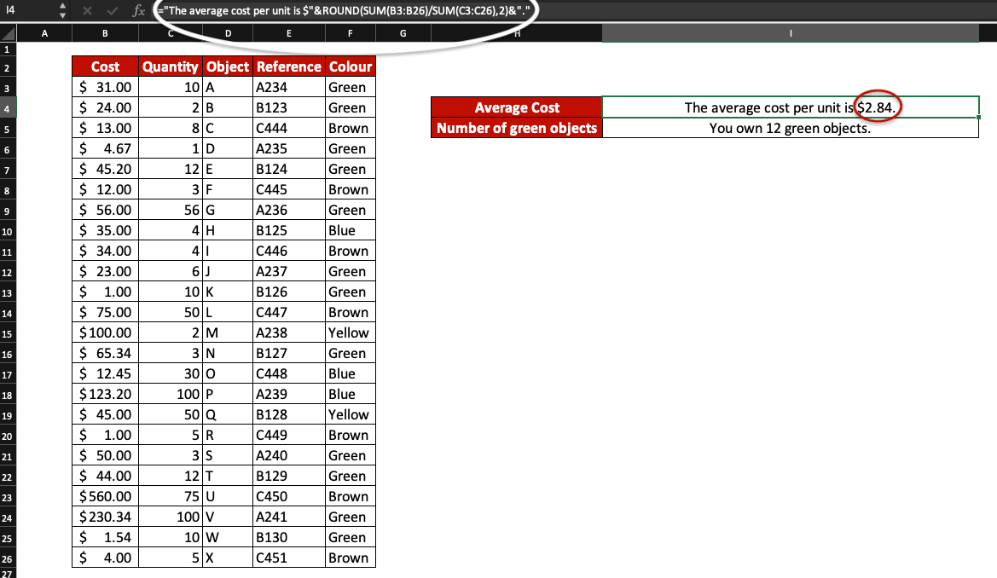Select the Number of green objects label cell

point(517,128)
